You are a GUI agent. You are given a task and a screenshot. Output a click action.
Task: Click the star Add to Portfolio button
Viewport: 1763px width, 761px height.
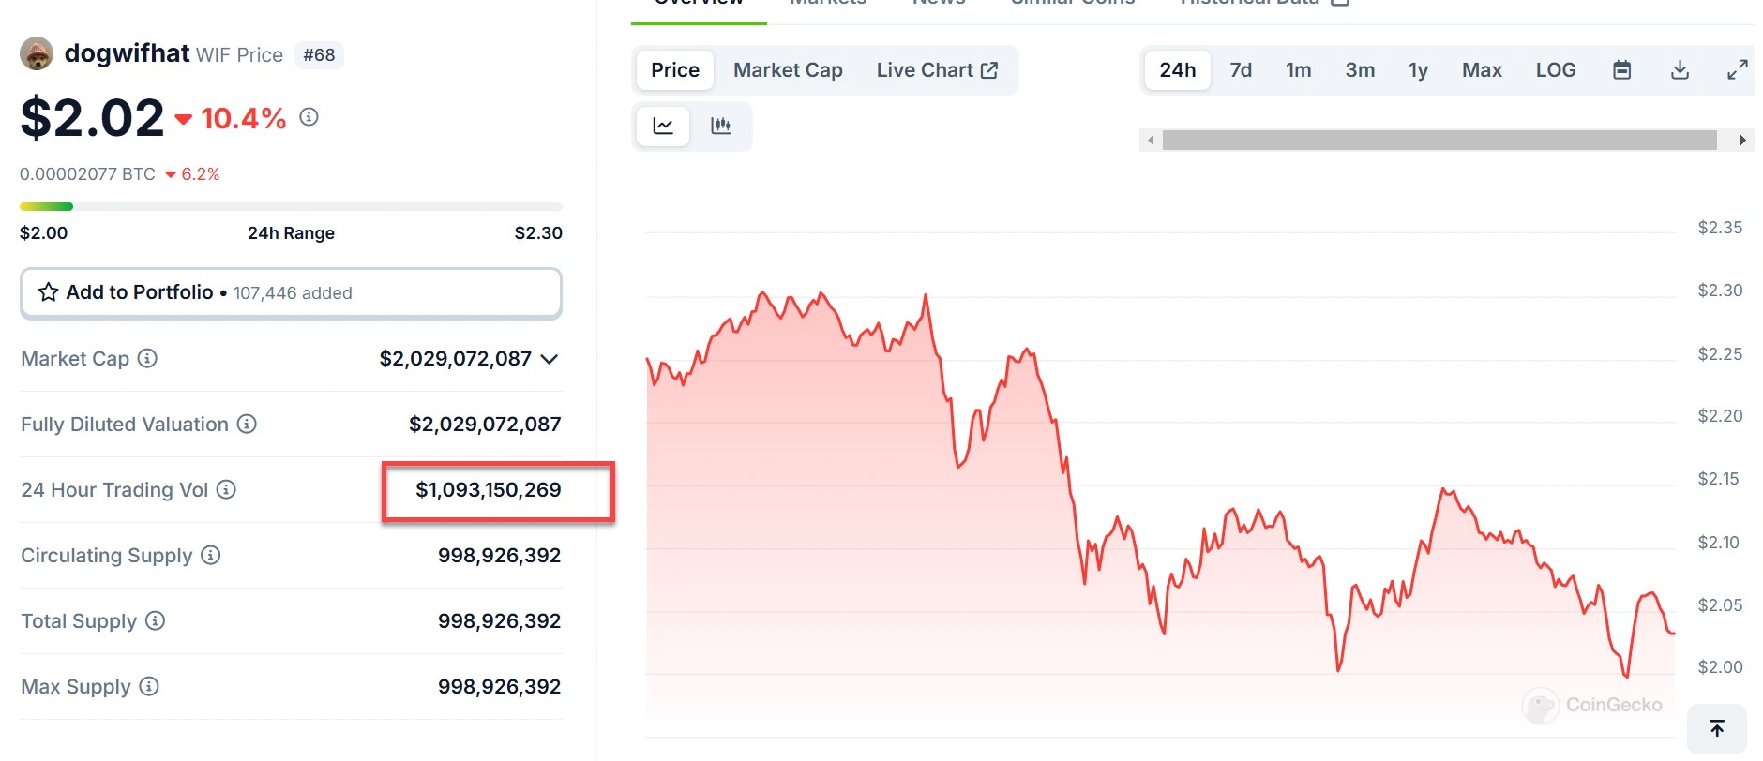(291, 292)
